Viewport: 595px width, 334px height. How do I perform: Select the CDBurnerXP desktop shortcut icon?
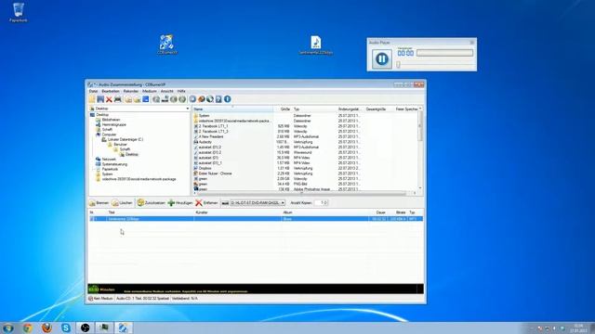click(x=166, y=45)
